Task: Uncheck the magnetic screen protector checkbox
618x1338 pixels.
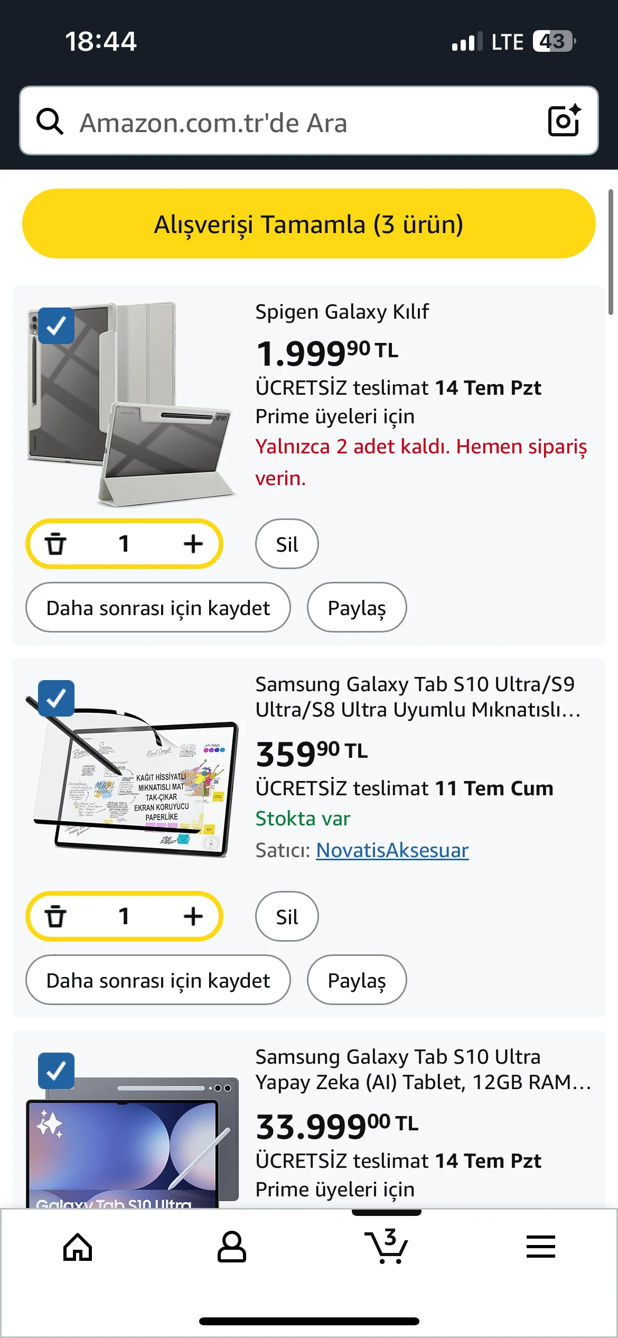Action: pos(57,698)
